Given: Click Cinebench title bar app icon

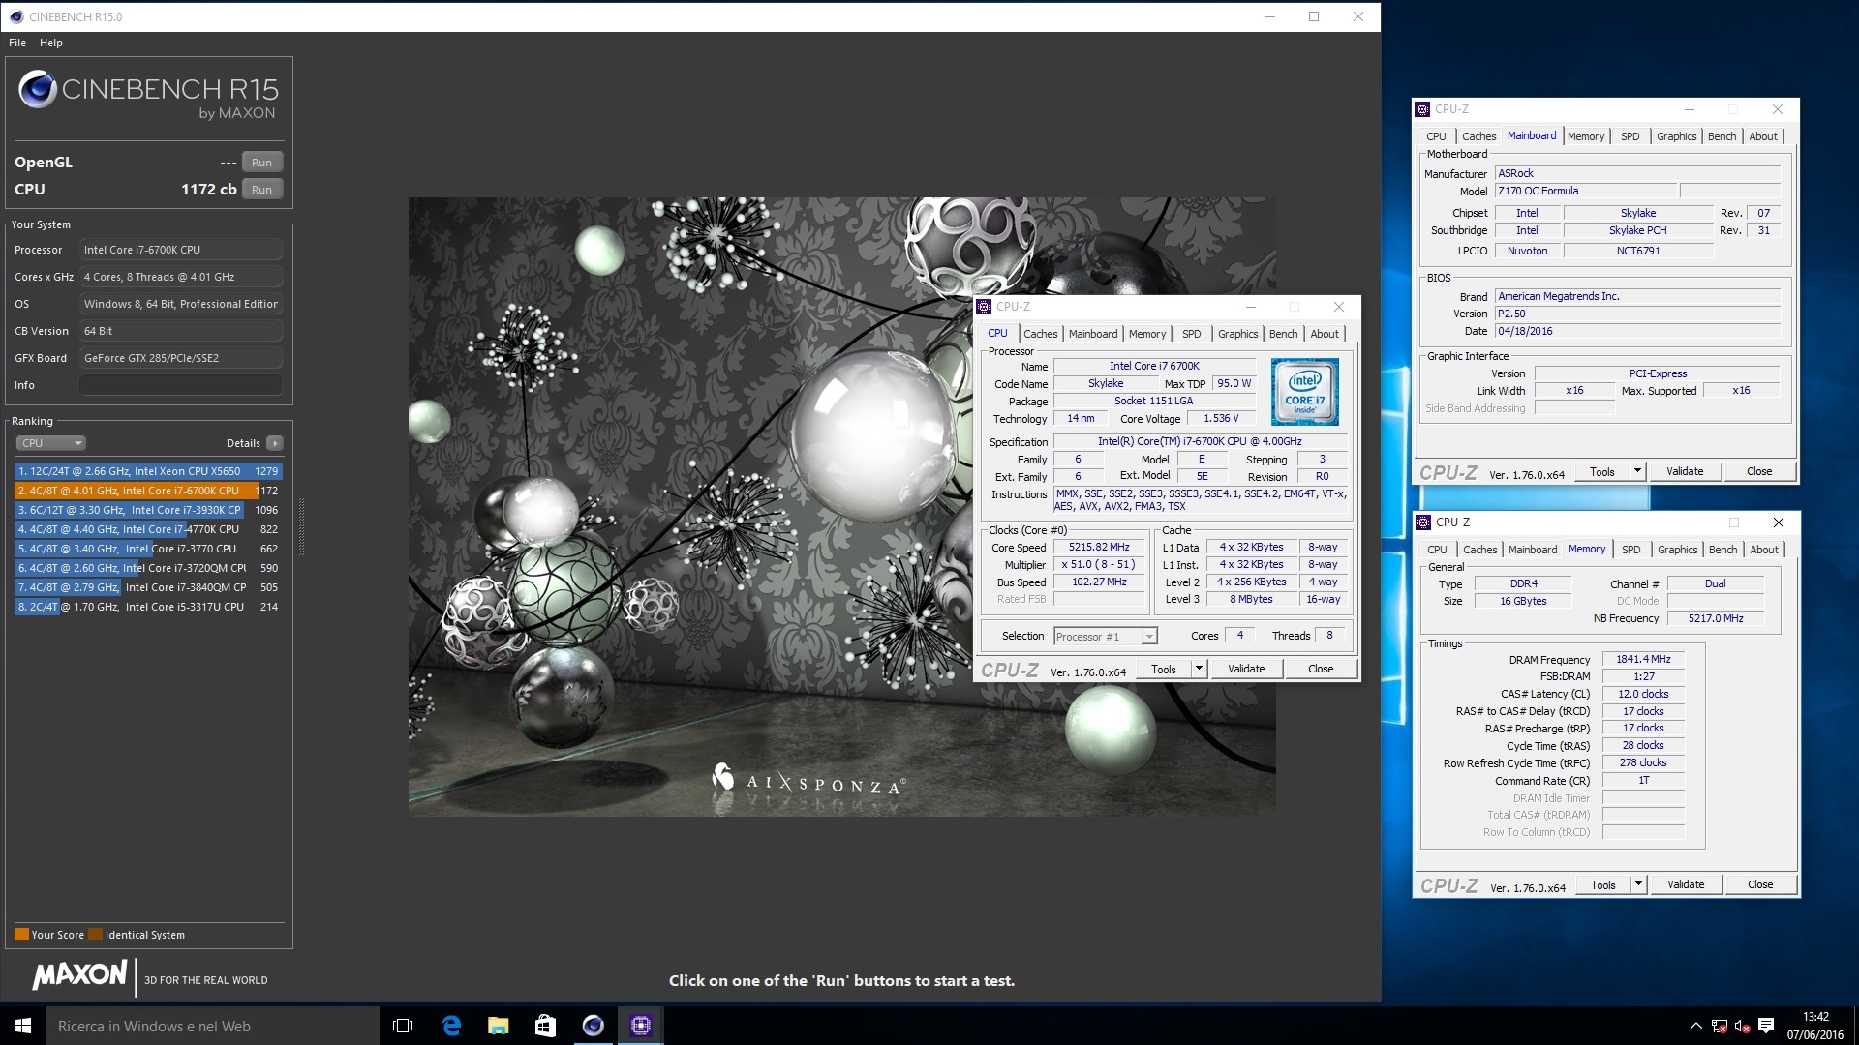Looking at the screenshot, I should 15,16.
